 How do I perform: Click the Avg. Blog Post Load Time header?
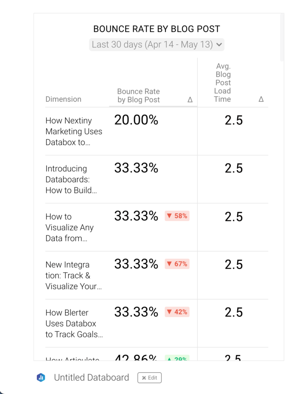(222, 83)
